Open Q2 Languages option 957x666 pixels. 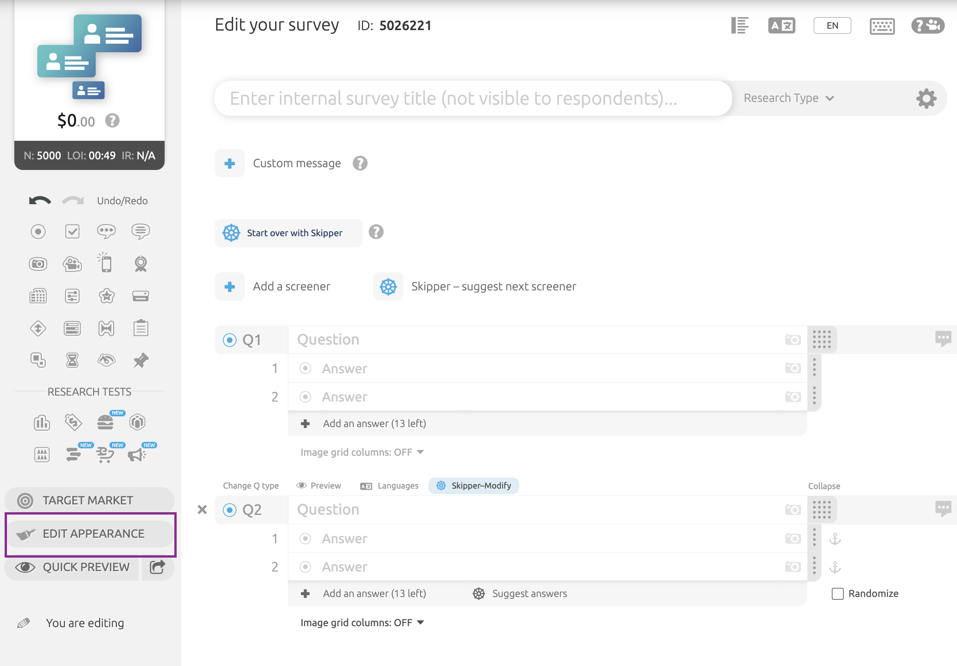389,486
